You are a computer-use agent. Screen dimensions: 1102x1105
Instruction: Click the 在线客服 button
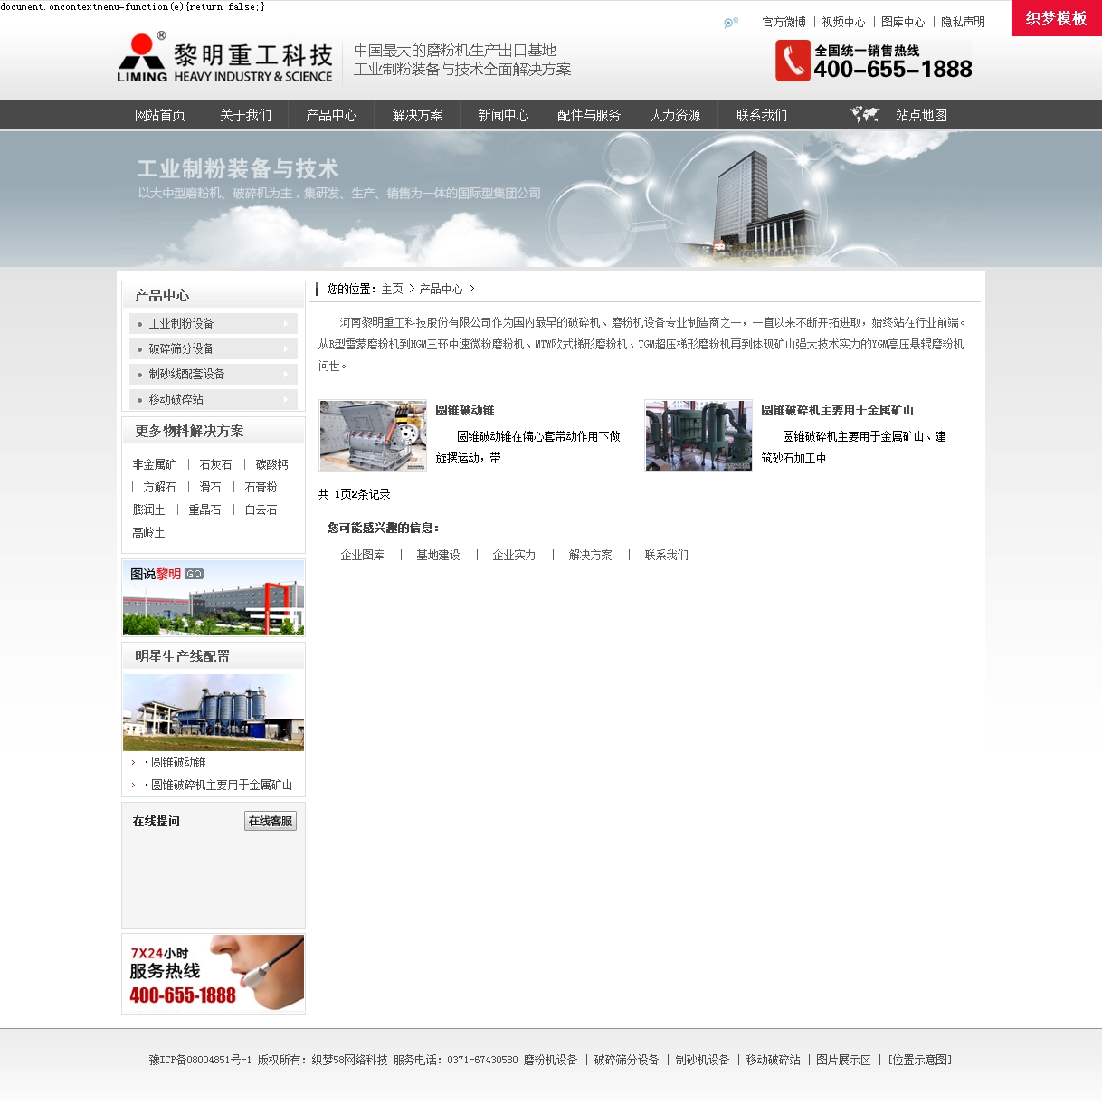coord(271,821)
